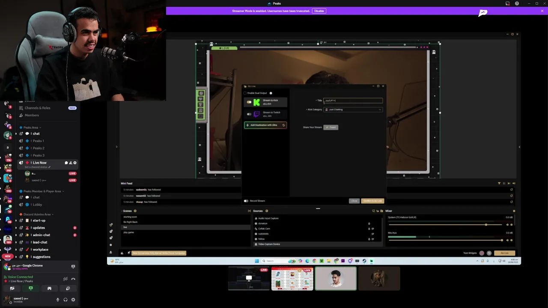Toggle the Stream to Kick switch
This screenshot has height=308, width=548.
coord(249,102)
